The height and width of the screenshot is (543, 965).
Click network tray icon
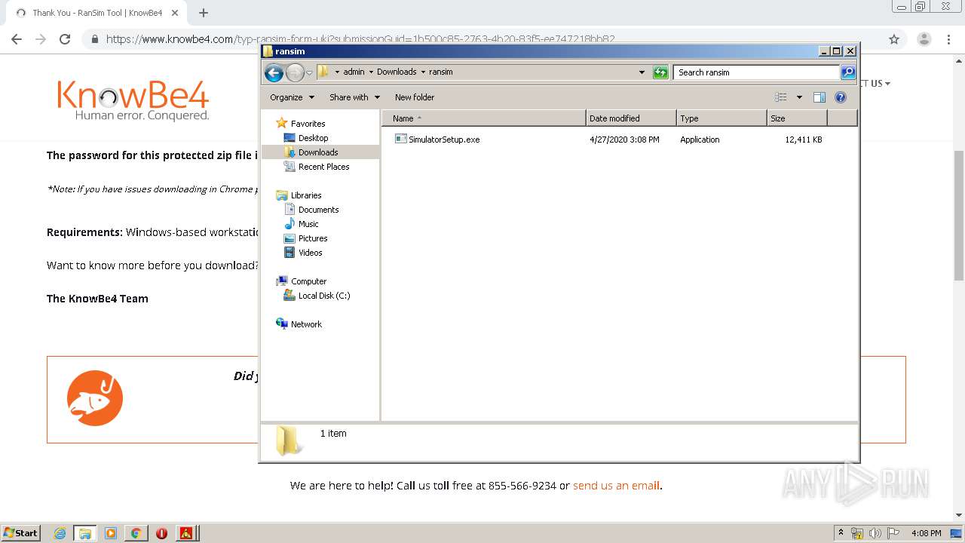(857, 533)
